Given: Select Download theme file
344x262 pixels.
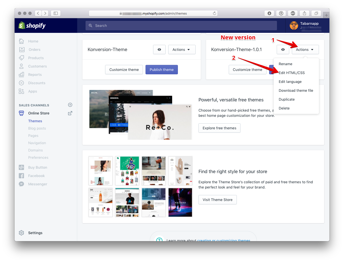Looking at the screenshot, I should point(296,90).
